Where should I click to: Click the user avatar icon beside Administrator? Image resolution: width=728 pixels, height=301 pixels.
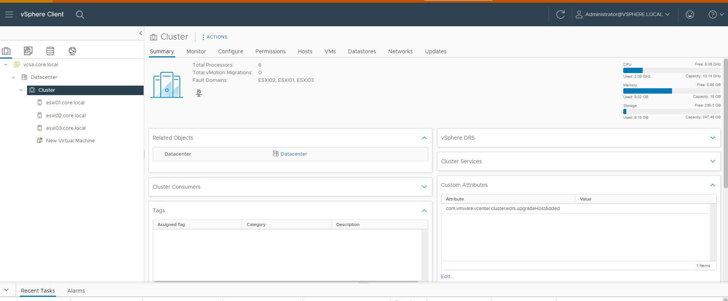[x=579, y=14]
